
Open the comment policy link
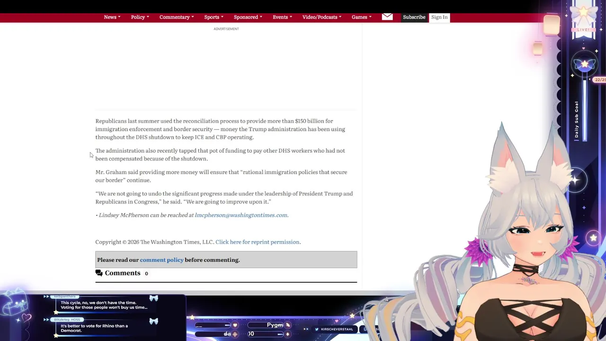pyautogui.click(x=161, y=260)
